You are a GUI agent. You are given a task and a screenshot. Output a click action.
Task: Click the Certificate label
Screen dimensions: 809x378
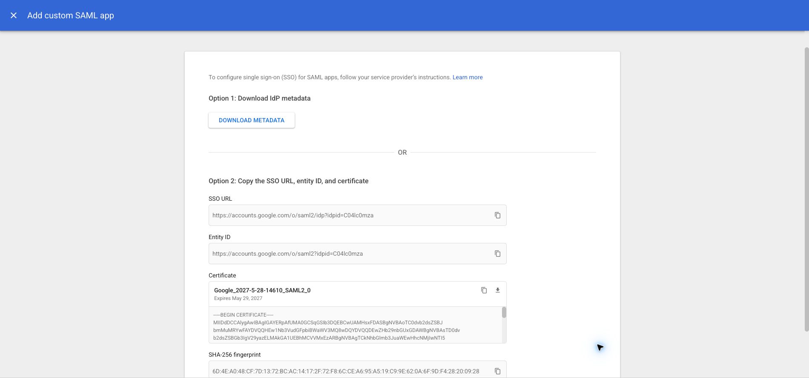tap(222, 275)
